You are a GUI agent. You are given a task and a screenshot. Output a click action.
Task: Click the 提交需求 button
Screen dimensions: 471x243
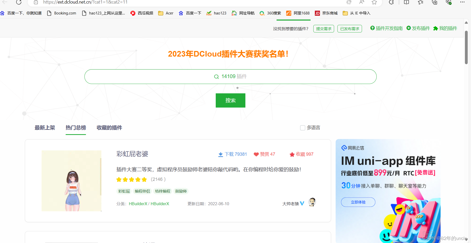pyautogui.click(x=323, y=28)
